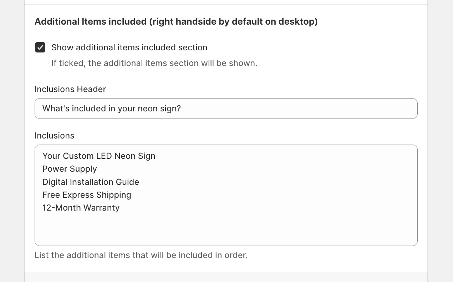Place cursor on 'Your Custom LED Neon Sign' line

click(99, 156)
